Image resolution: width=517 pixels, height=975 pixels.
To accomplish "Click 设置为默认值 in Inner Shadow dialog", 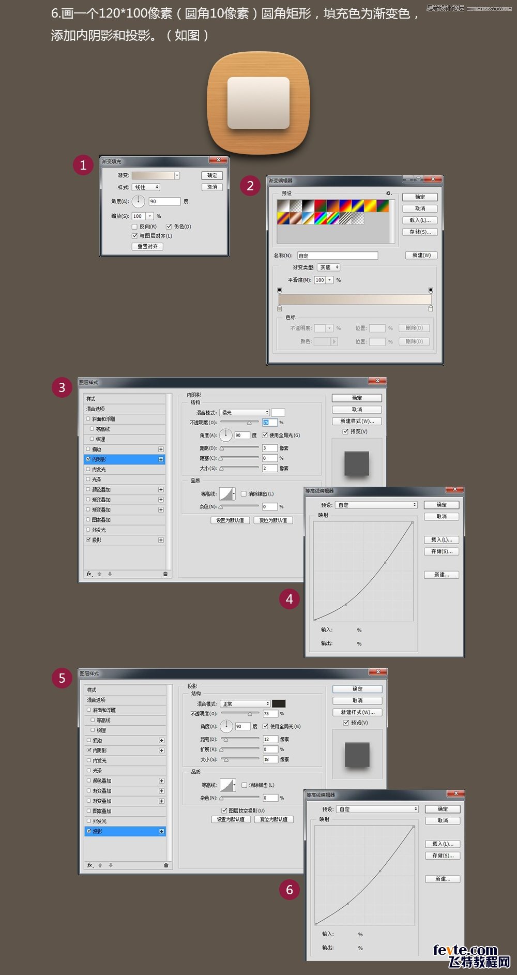I will [231, 520].
